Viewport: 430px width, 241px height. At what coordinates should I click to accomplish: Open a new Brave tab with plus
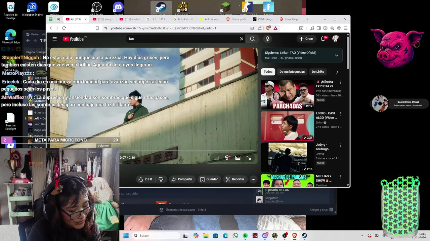coord(307,19)
